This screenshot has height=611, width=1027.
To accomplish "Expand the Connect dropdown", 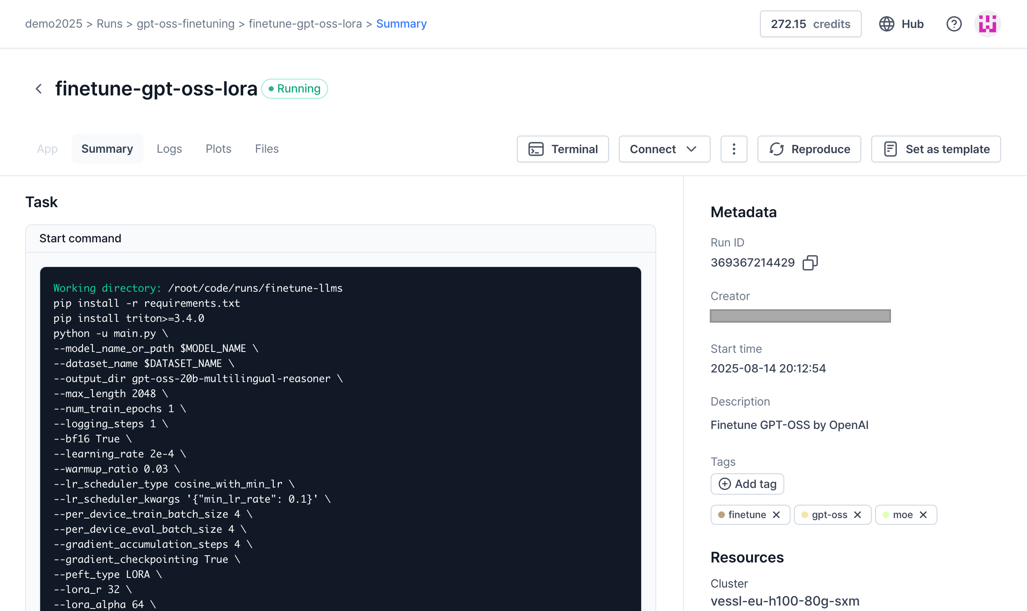I will pyautogui.click(x=664, y=149).
